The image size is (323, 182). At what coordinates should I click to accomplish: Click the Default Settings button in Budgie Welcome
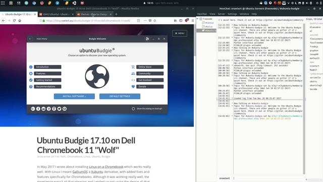click(120, 96)
